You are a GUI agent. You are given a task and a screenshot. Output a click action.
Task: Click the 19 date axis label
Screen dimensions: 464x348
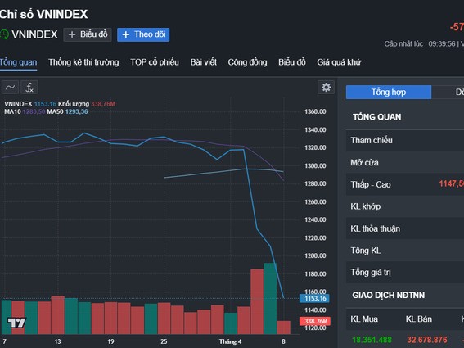pyautogui.click(x=110, y=341)
